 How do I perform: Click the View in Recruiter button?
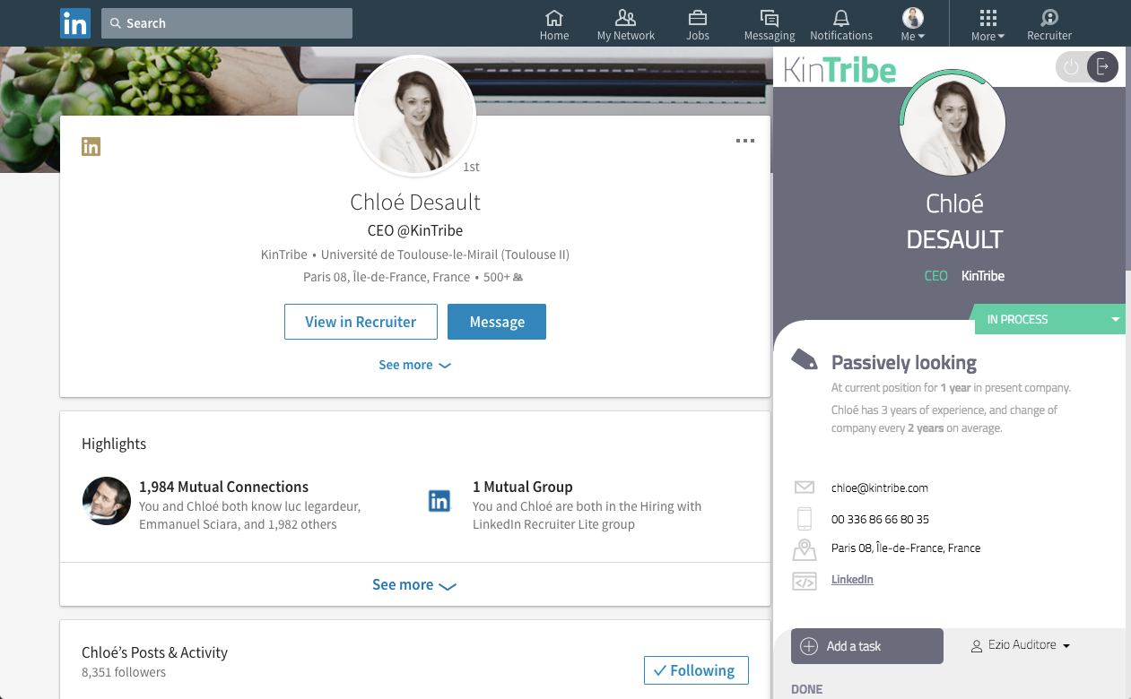(361, 322)
